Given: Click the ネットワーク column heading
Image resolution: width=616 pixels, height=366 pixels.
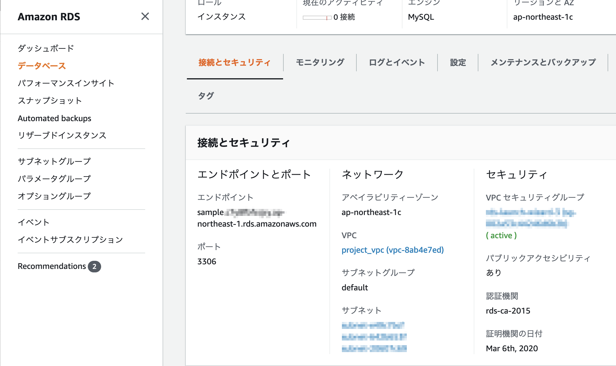Looking at the screenshot, I should tap(373, 174).
